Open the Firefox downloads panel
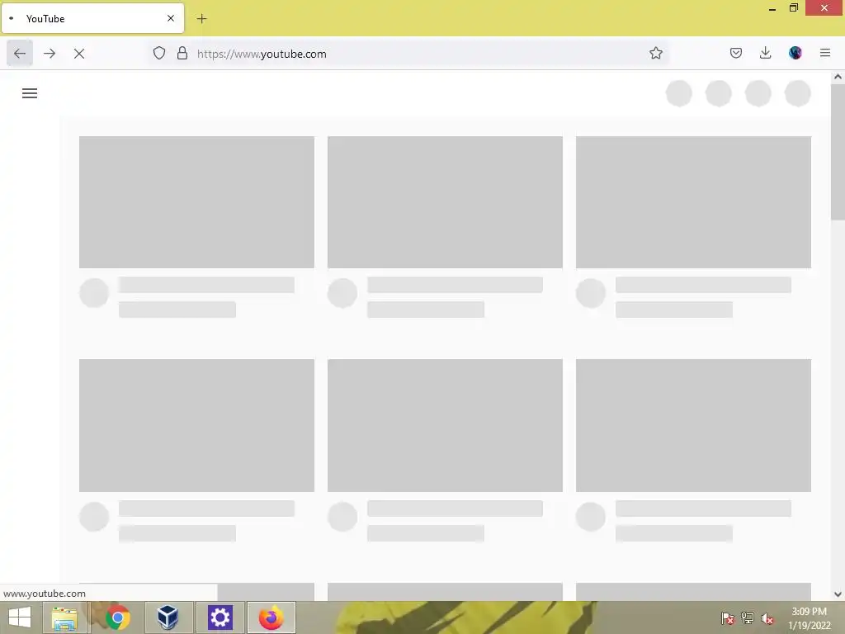Image resolution: width=845 pixels, height=634 pixels. click(x=765, y=53)
